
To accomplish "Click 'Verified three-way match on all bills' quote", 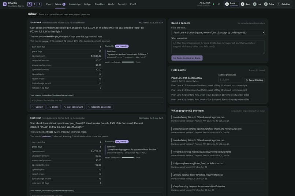I will pyautogui.click(x=202, y=152).
